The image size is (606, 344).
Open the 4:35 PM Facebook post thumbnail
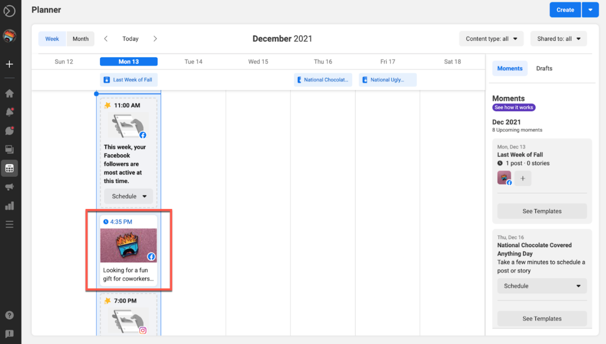coord(128,245)
